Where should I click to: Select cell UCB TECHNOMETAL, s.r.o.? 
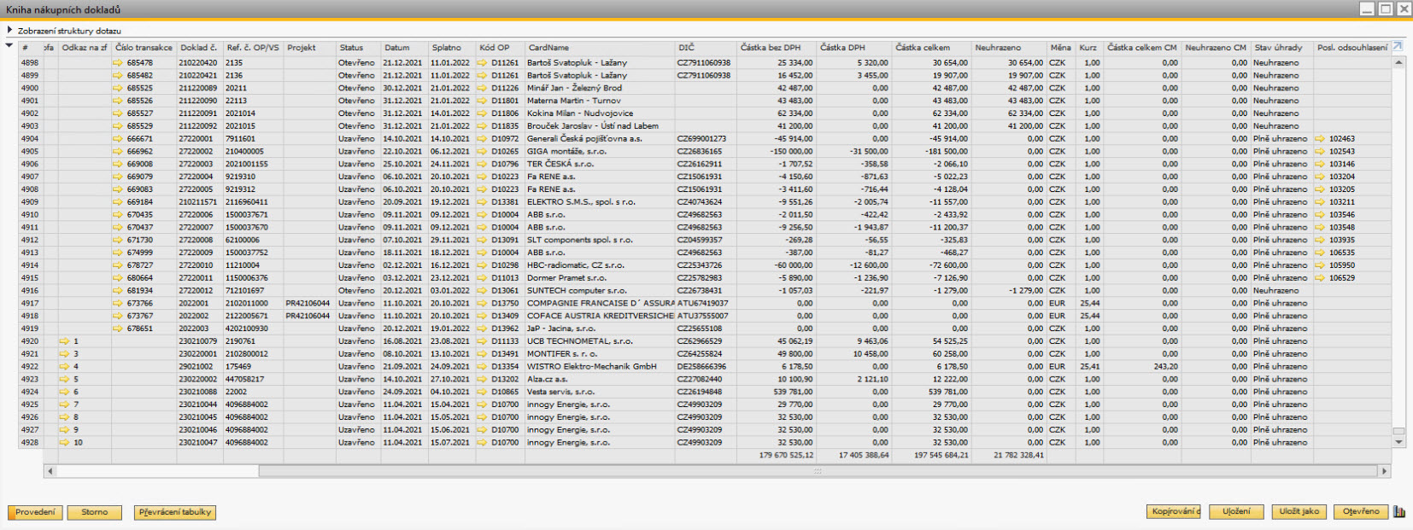coord(600,341)
